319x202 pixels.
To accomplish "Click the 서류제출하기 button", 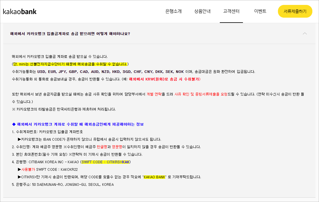I will 295,11.
